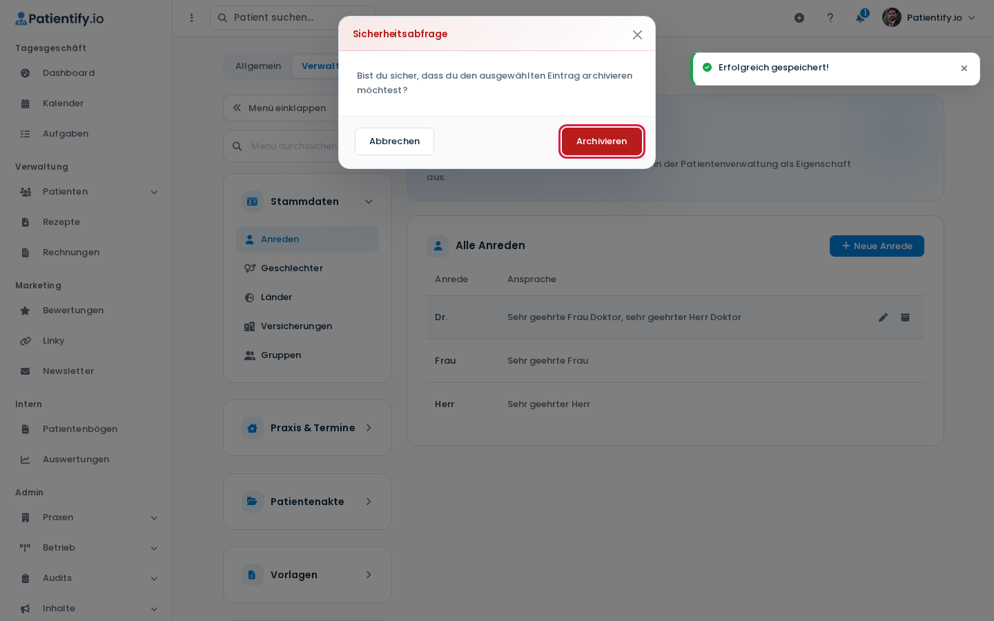Screen dimensions: 994x621
Task: Select Länder in the Stammdaten menu
Action: click(x=307, y=297)
